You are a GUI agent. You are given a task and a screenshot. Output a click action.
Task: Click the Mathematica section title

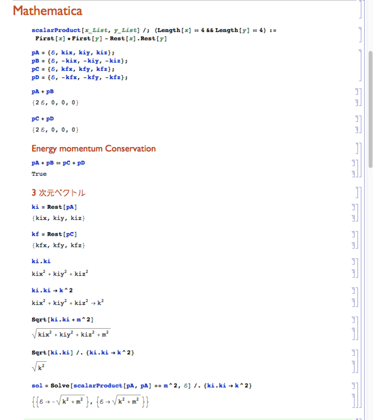click(x=47, y=10)
